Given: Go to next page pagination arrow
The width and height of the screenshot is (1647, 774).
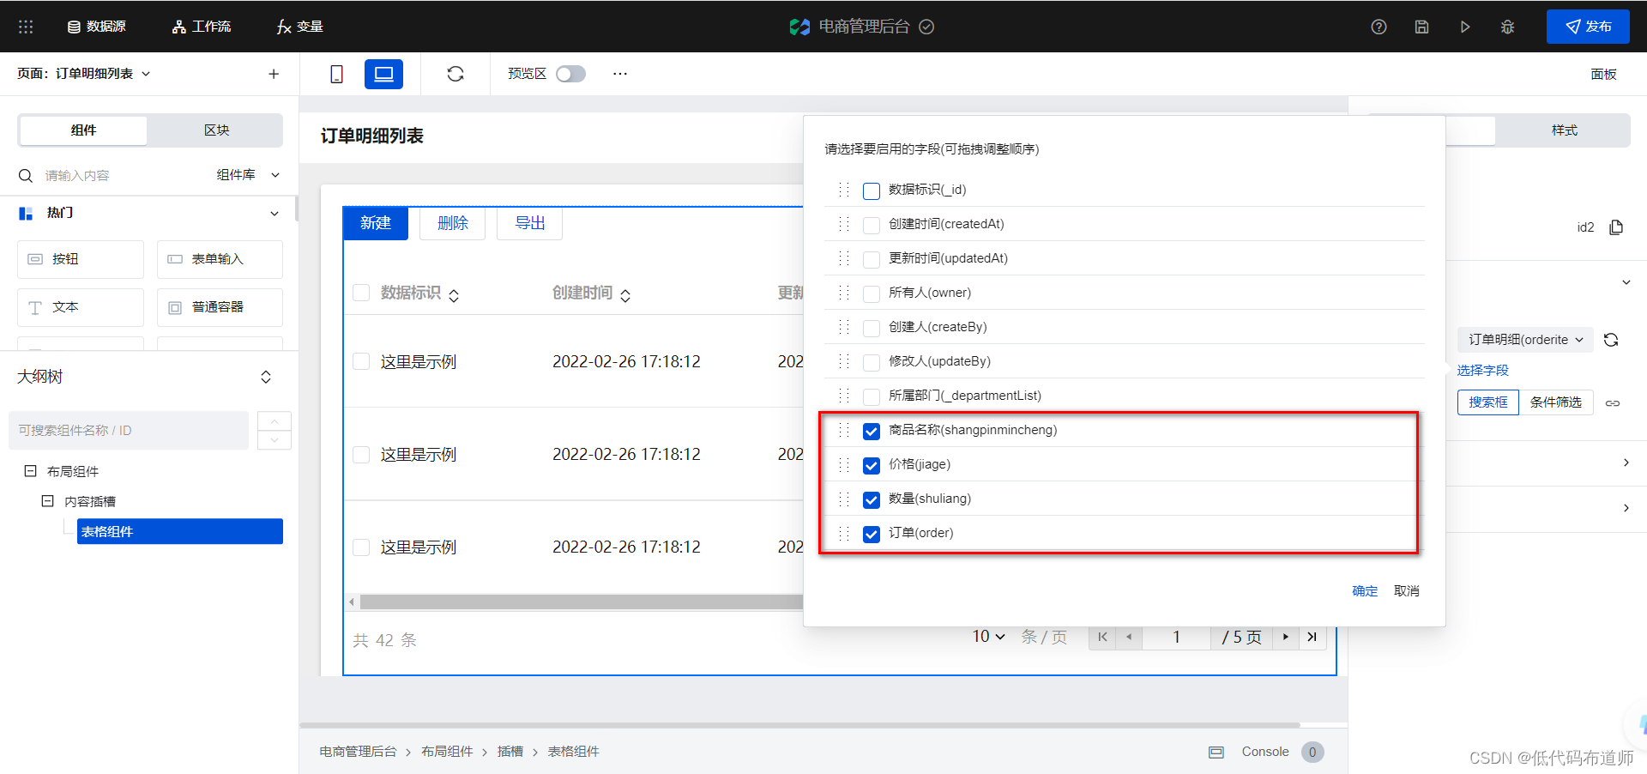Looking at the screenshot, I should coord(1285,637).
